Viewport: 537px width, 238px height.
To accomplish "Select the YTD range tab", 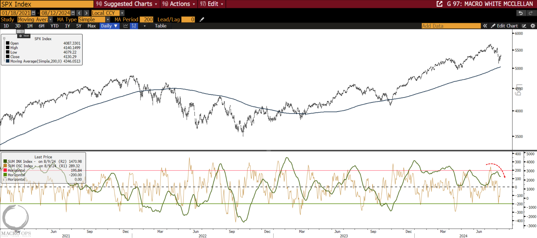I will (55, 26).
